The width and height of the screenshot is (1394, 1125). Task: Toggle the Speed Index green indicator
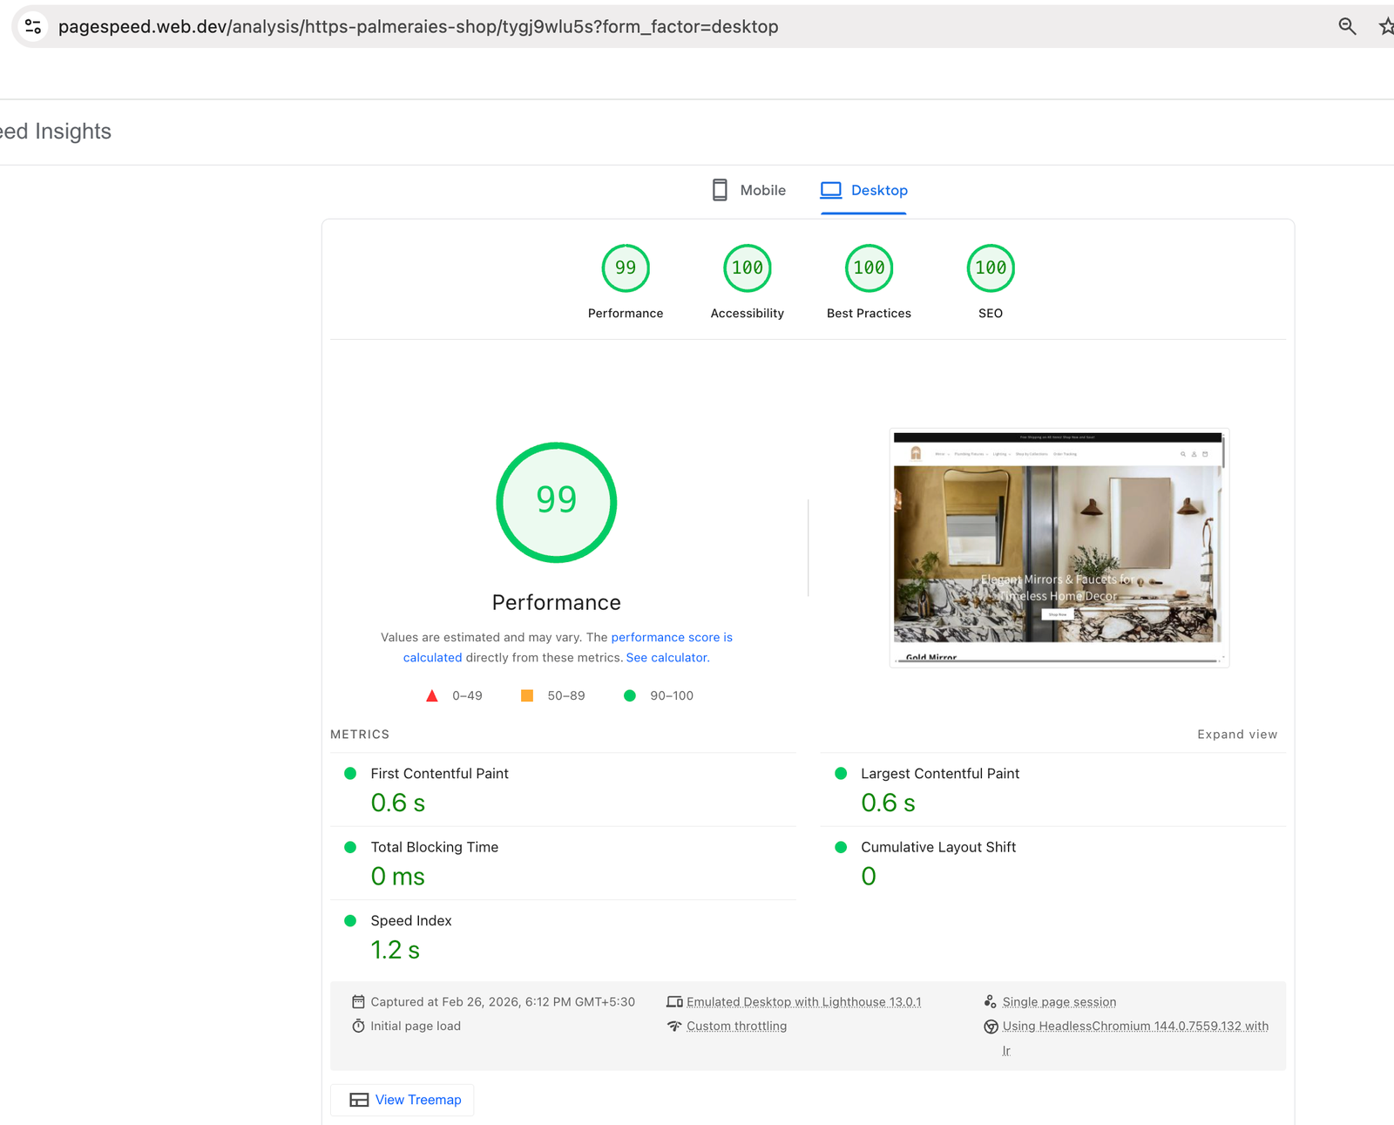coord(351,919)
